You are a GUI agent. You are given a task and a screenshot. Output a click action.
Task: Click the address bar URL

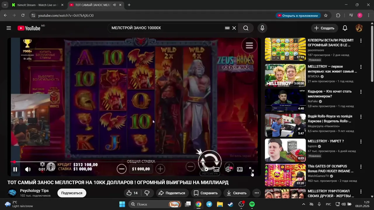coord(66,15)
